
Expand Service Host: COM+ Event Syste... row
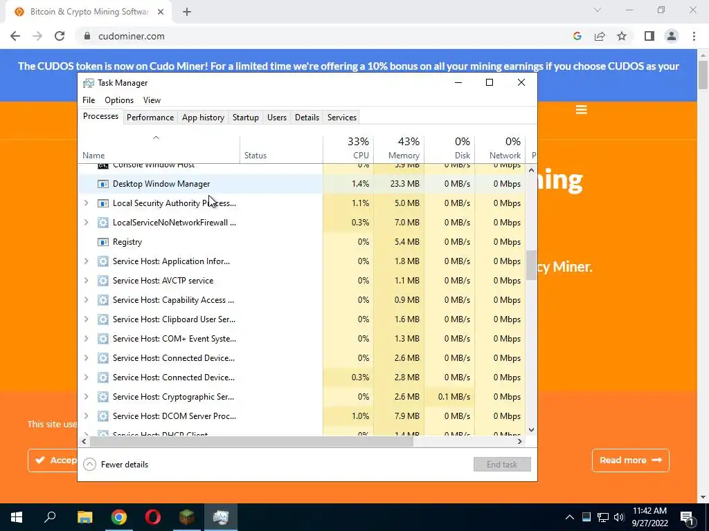pos(87,339)
